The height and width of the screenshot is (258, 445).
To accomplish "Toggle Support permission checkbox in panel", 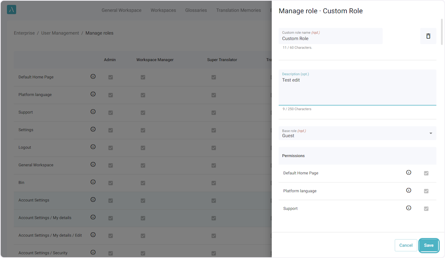I will 426,209.
